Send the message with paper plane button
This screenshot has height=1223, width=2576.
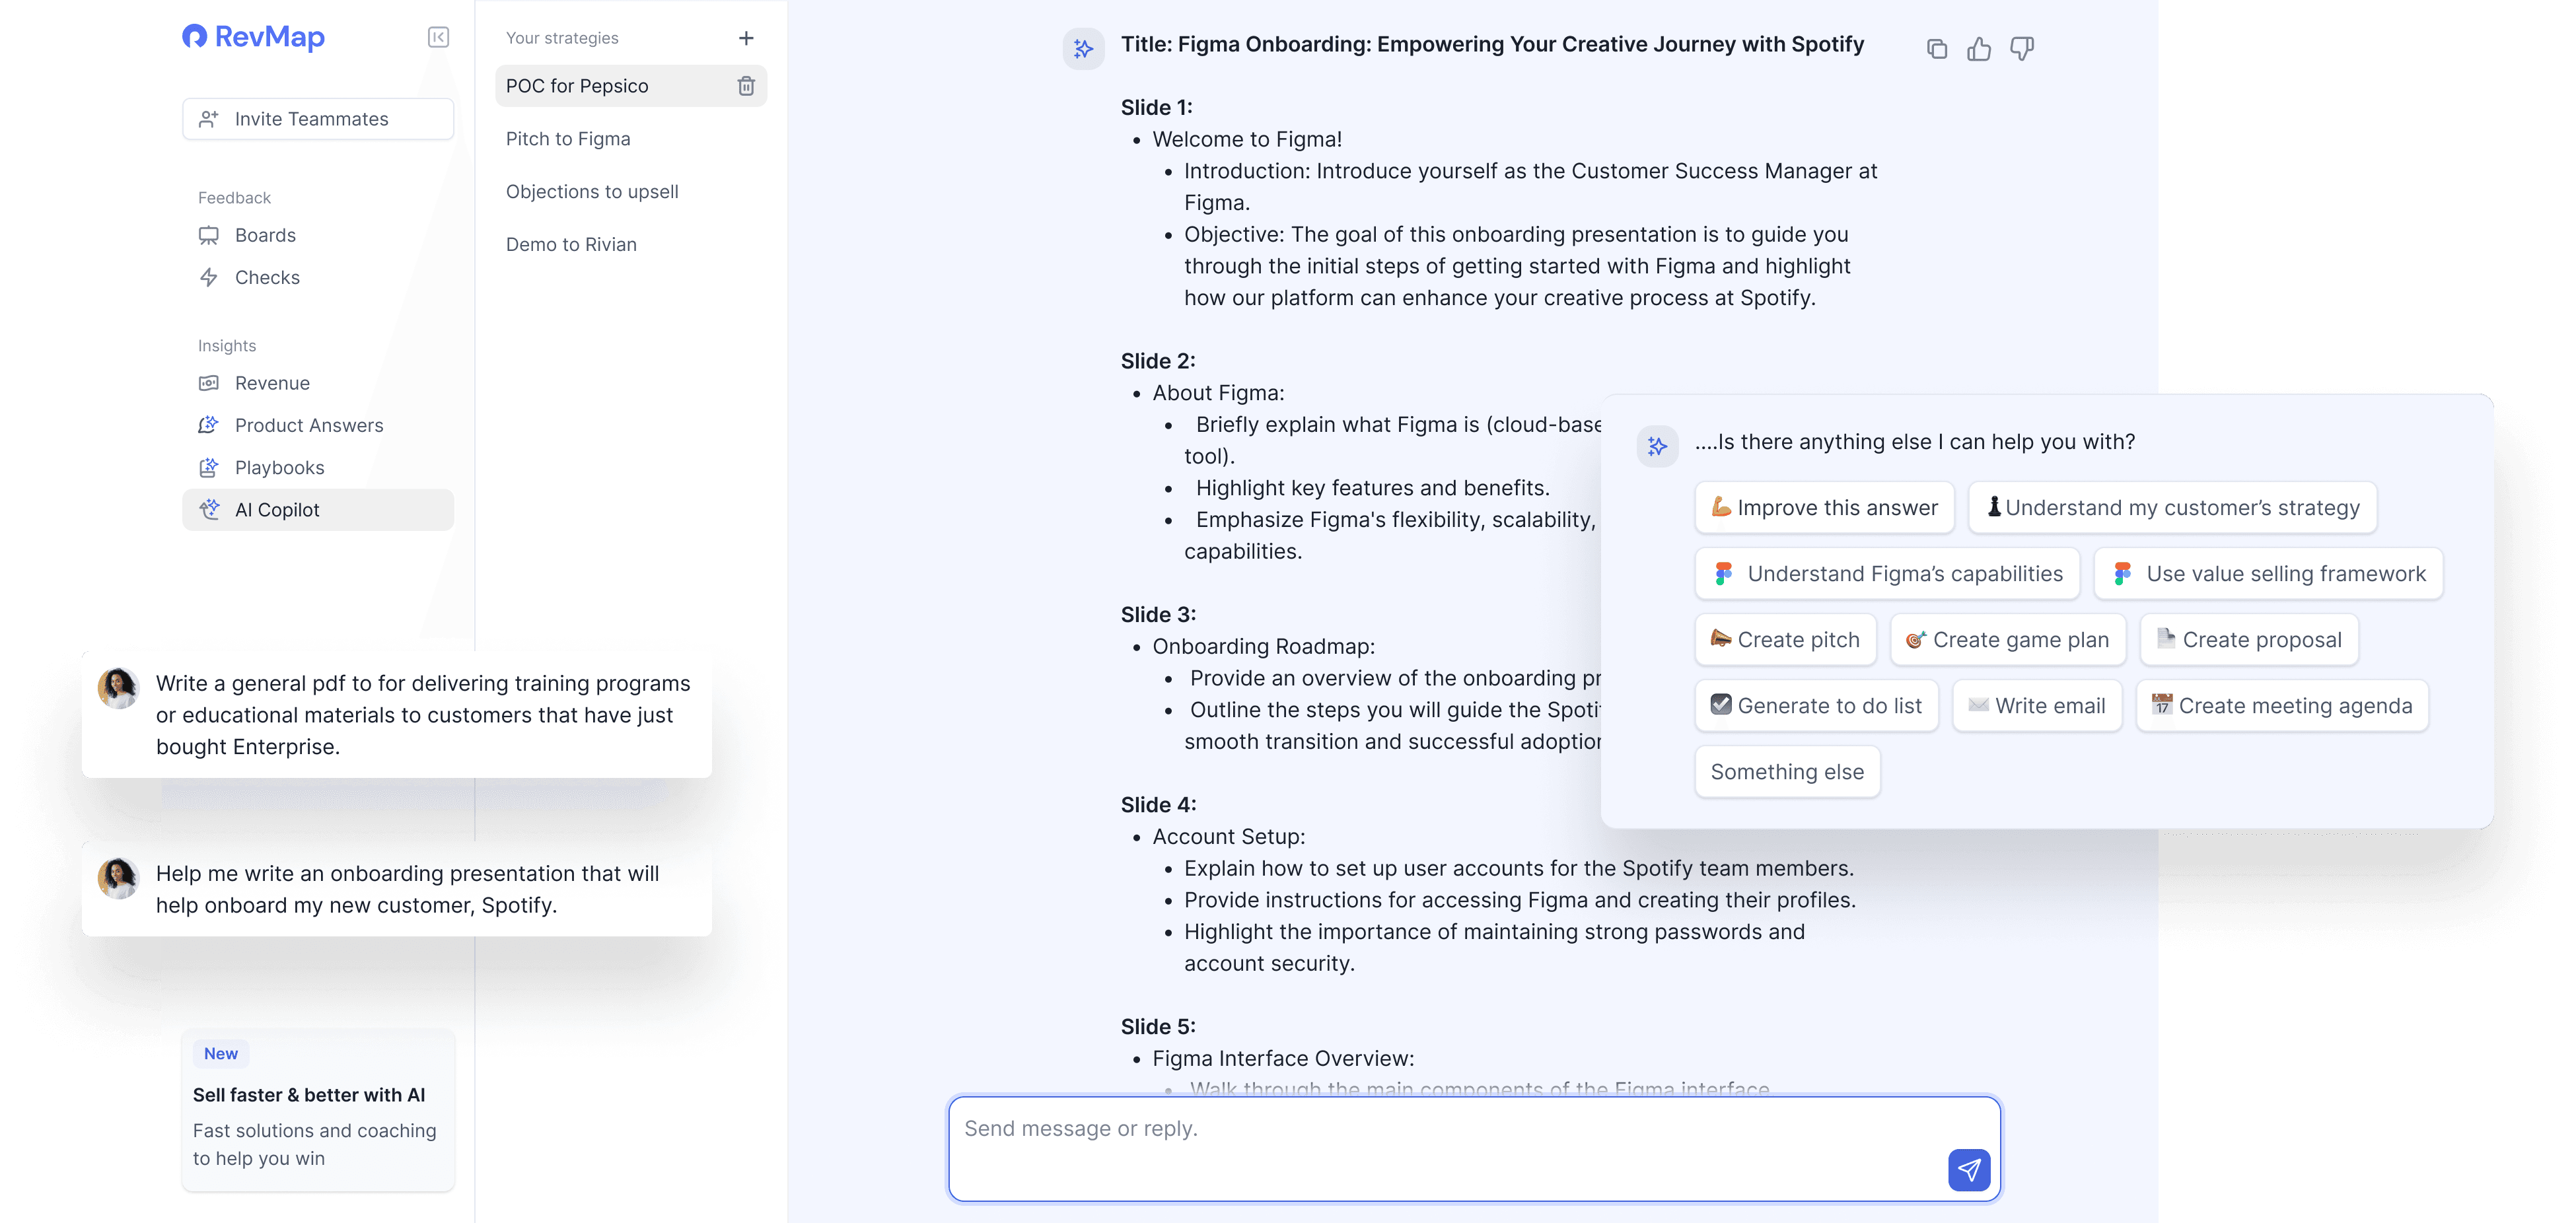pos(1969,1170)
